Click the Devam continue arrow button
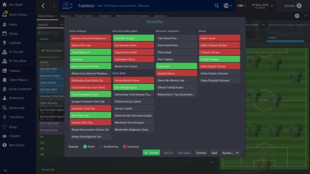The image size is (310, 174). [299, 6]
